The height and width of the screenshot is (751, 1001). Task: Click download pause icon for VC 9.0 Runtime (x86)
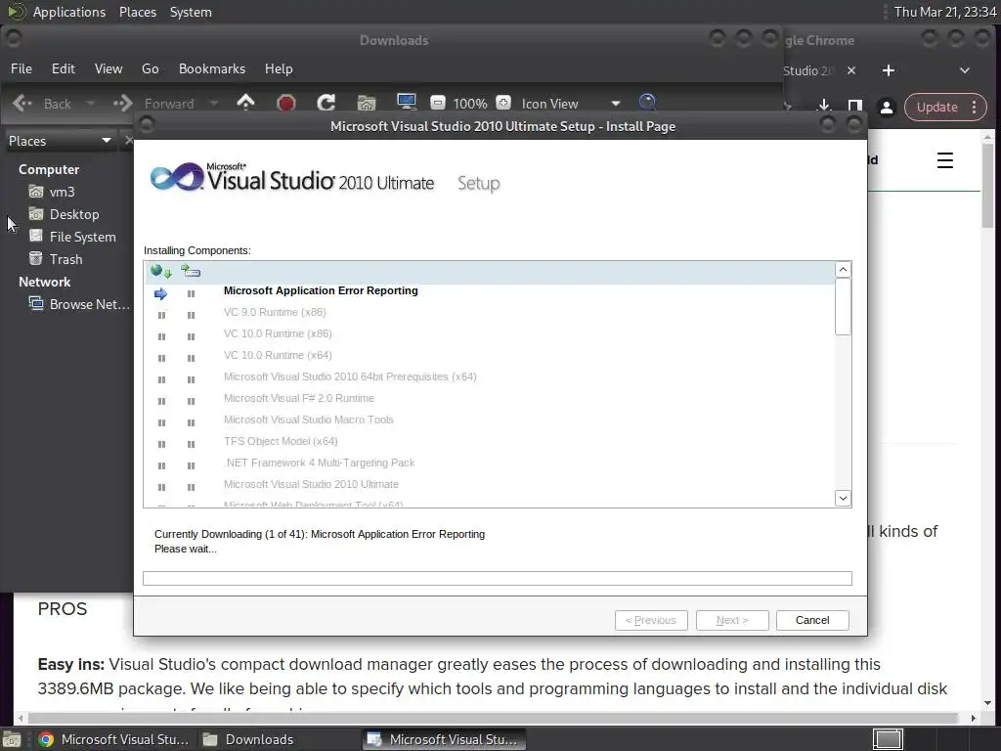point(161,315)
